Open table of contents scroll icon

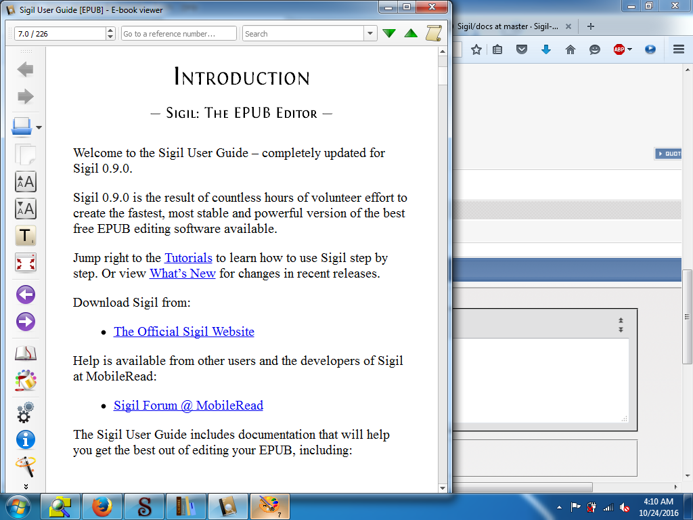point(434,33)
